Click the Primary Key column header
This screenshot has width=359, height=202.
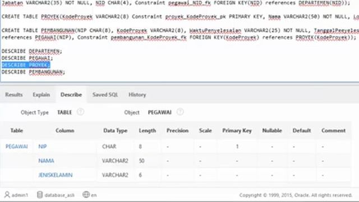coord(237,131)
